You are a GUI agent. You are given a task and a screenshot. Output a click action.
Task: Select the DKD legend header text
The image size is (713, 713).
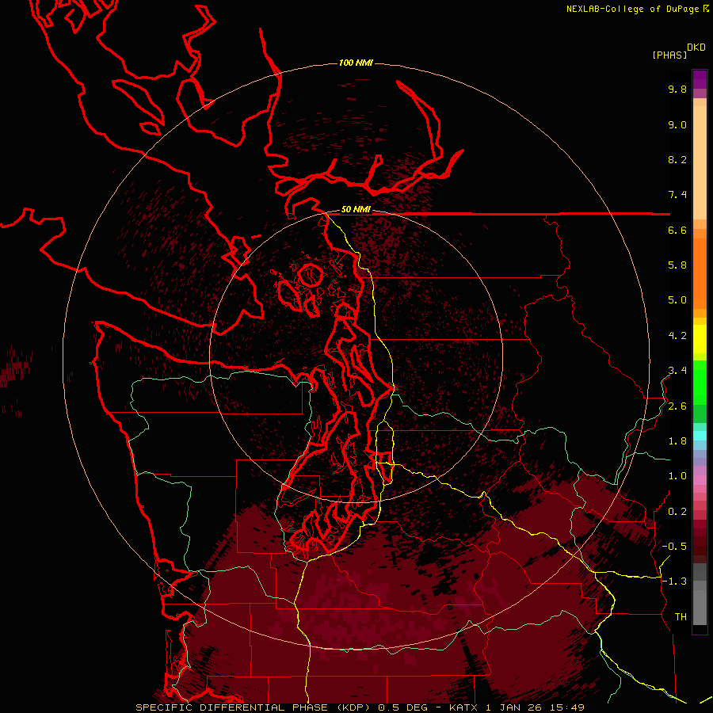pos(696,48)
